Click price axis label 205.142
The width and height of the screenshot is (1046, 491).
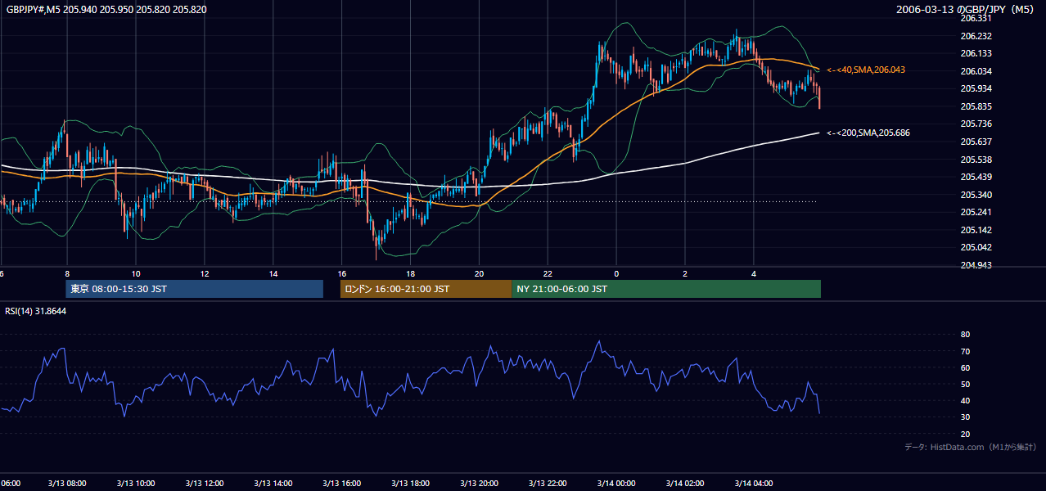click(x=976, y=230)
